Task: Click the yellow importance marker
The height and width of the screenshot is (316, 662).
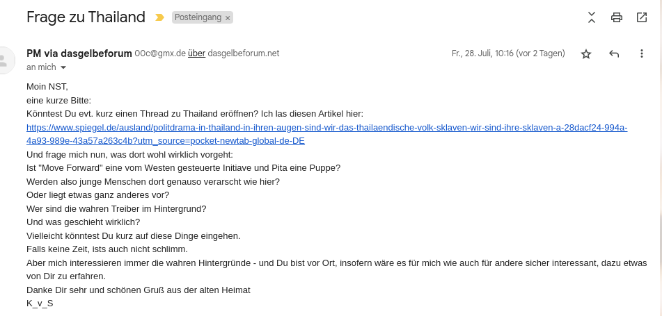Action: [159, 17]
